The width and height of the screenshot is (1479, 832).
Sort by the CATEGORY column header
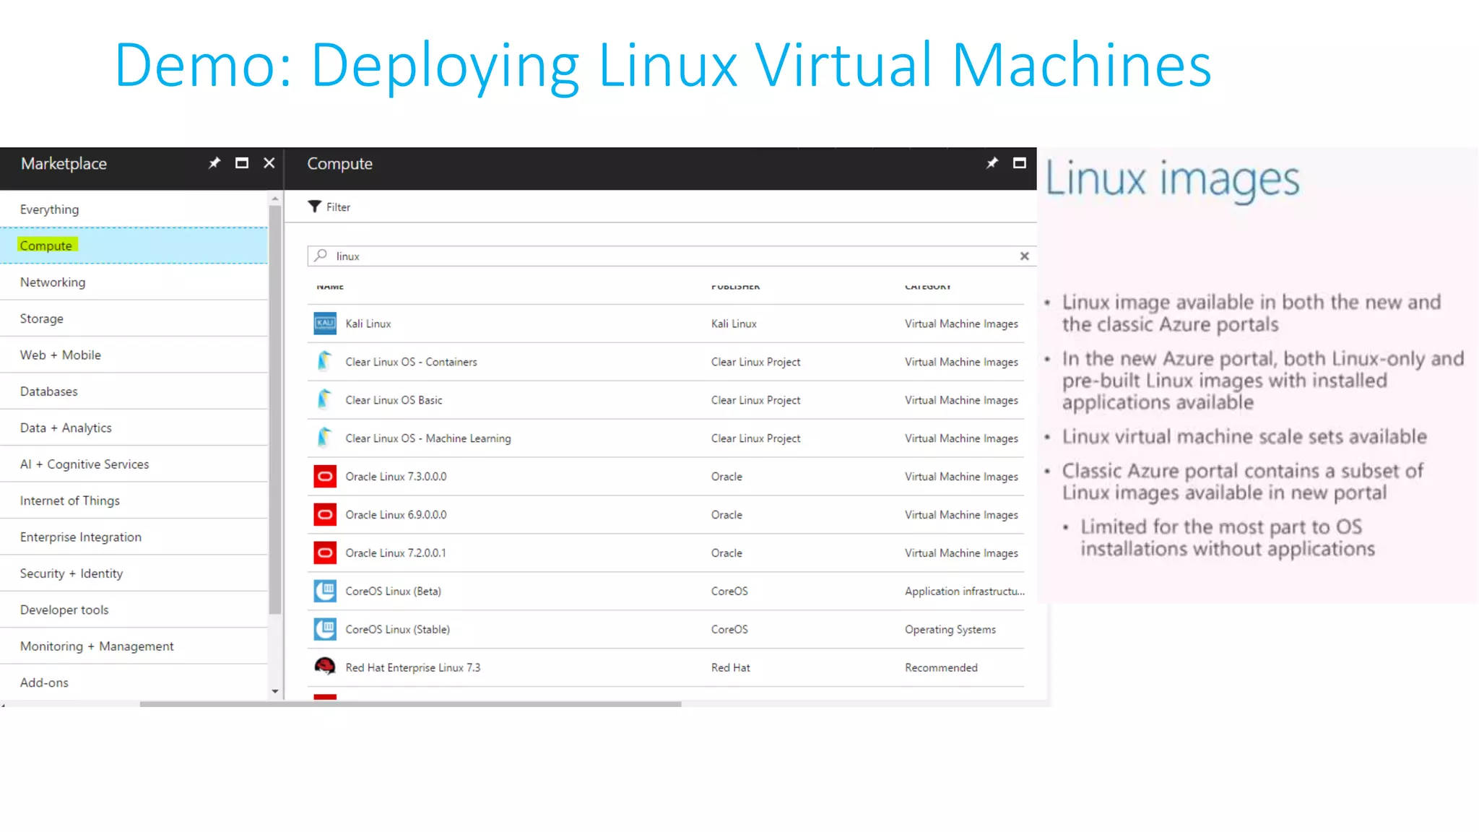coord(928,287)
